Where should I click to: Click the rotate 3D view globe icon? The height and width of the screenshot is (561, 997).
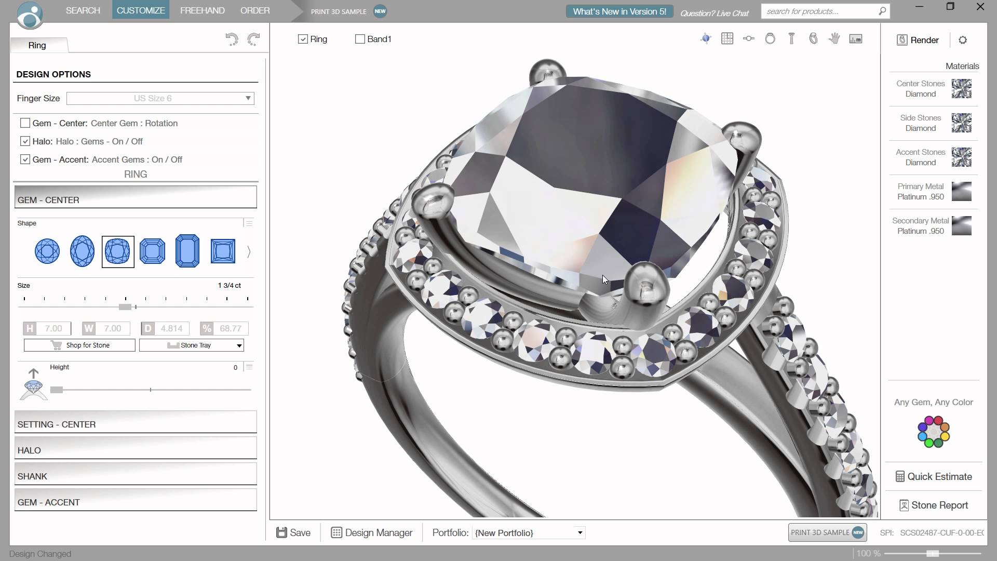[x=705, y=38]
